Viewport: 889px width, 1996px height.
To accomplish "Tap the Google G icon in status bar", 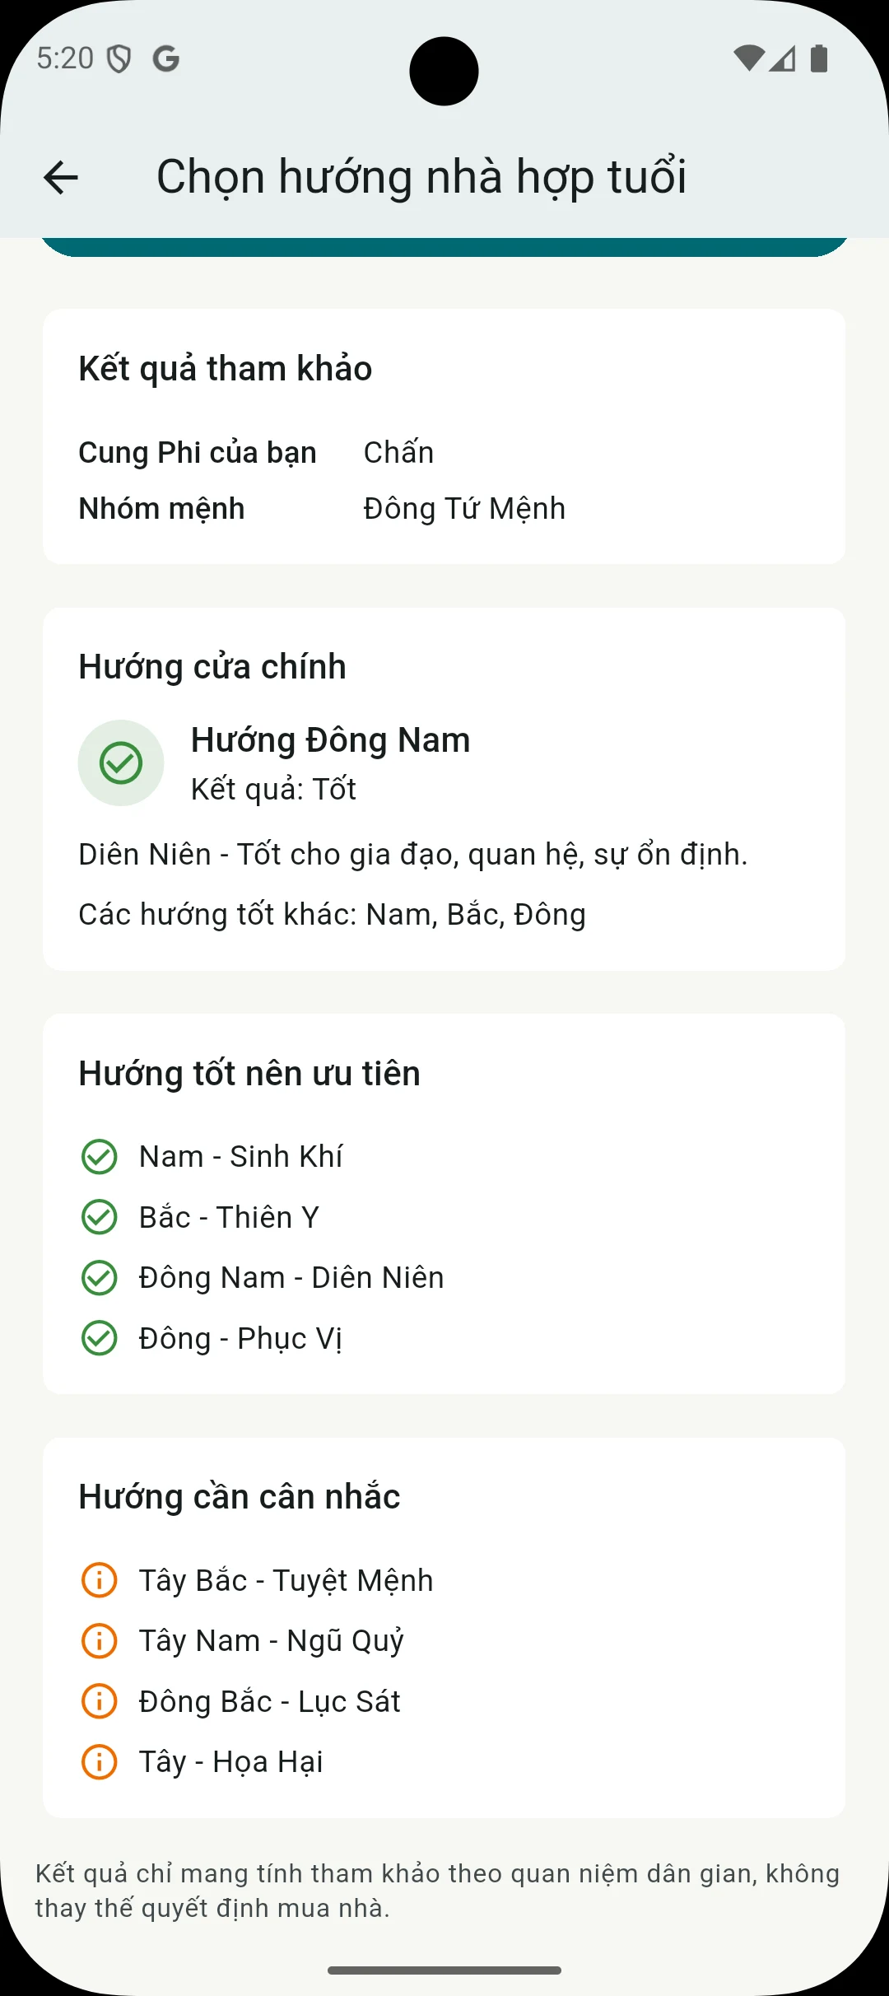I will (x=166, y=58).
